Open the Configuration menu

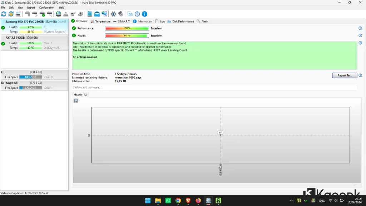pos(46,8)
